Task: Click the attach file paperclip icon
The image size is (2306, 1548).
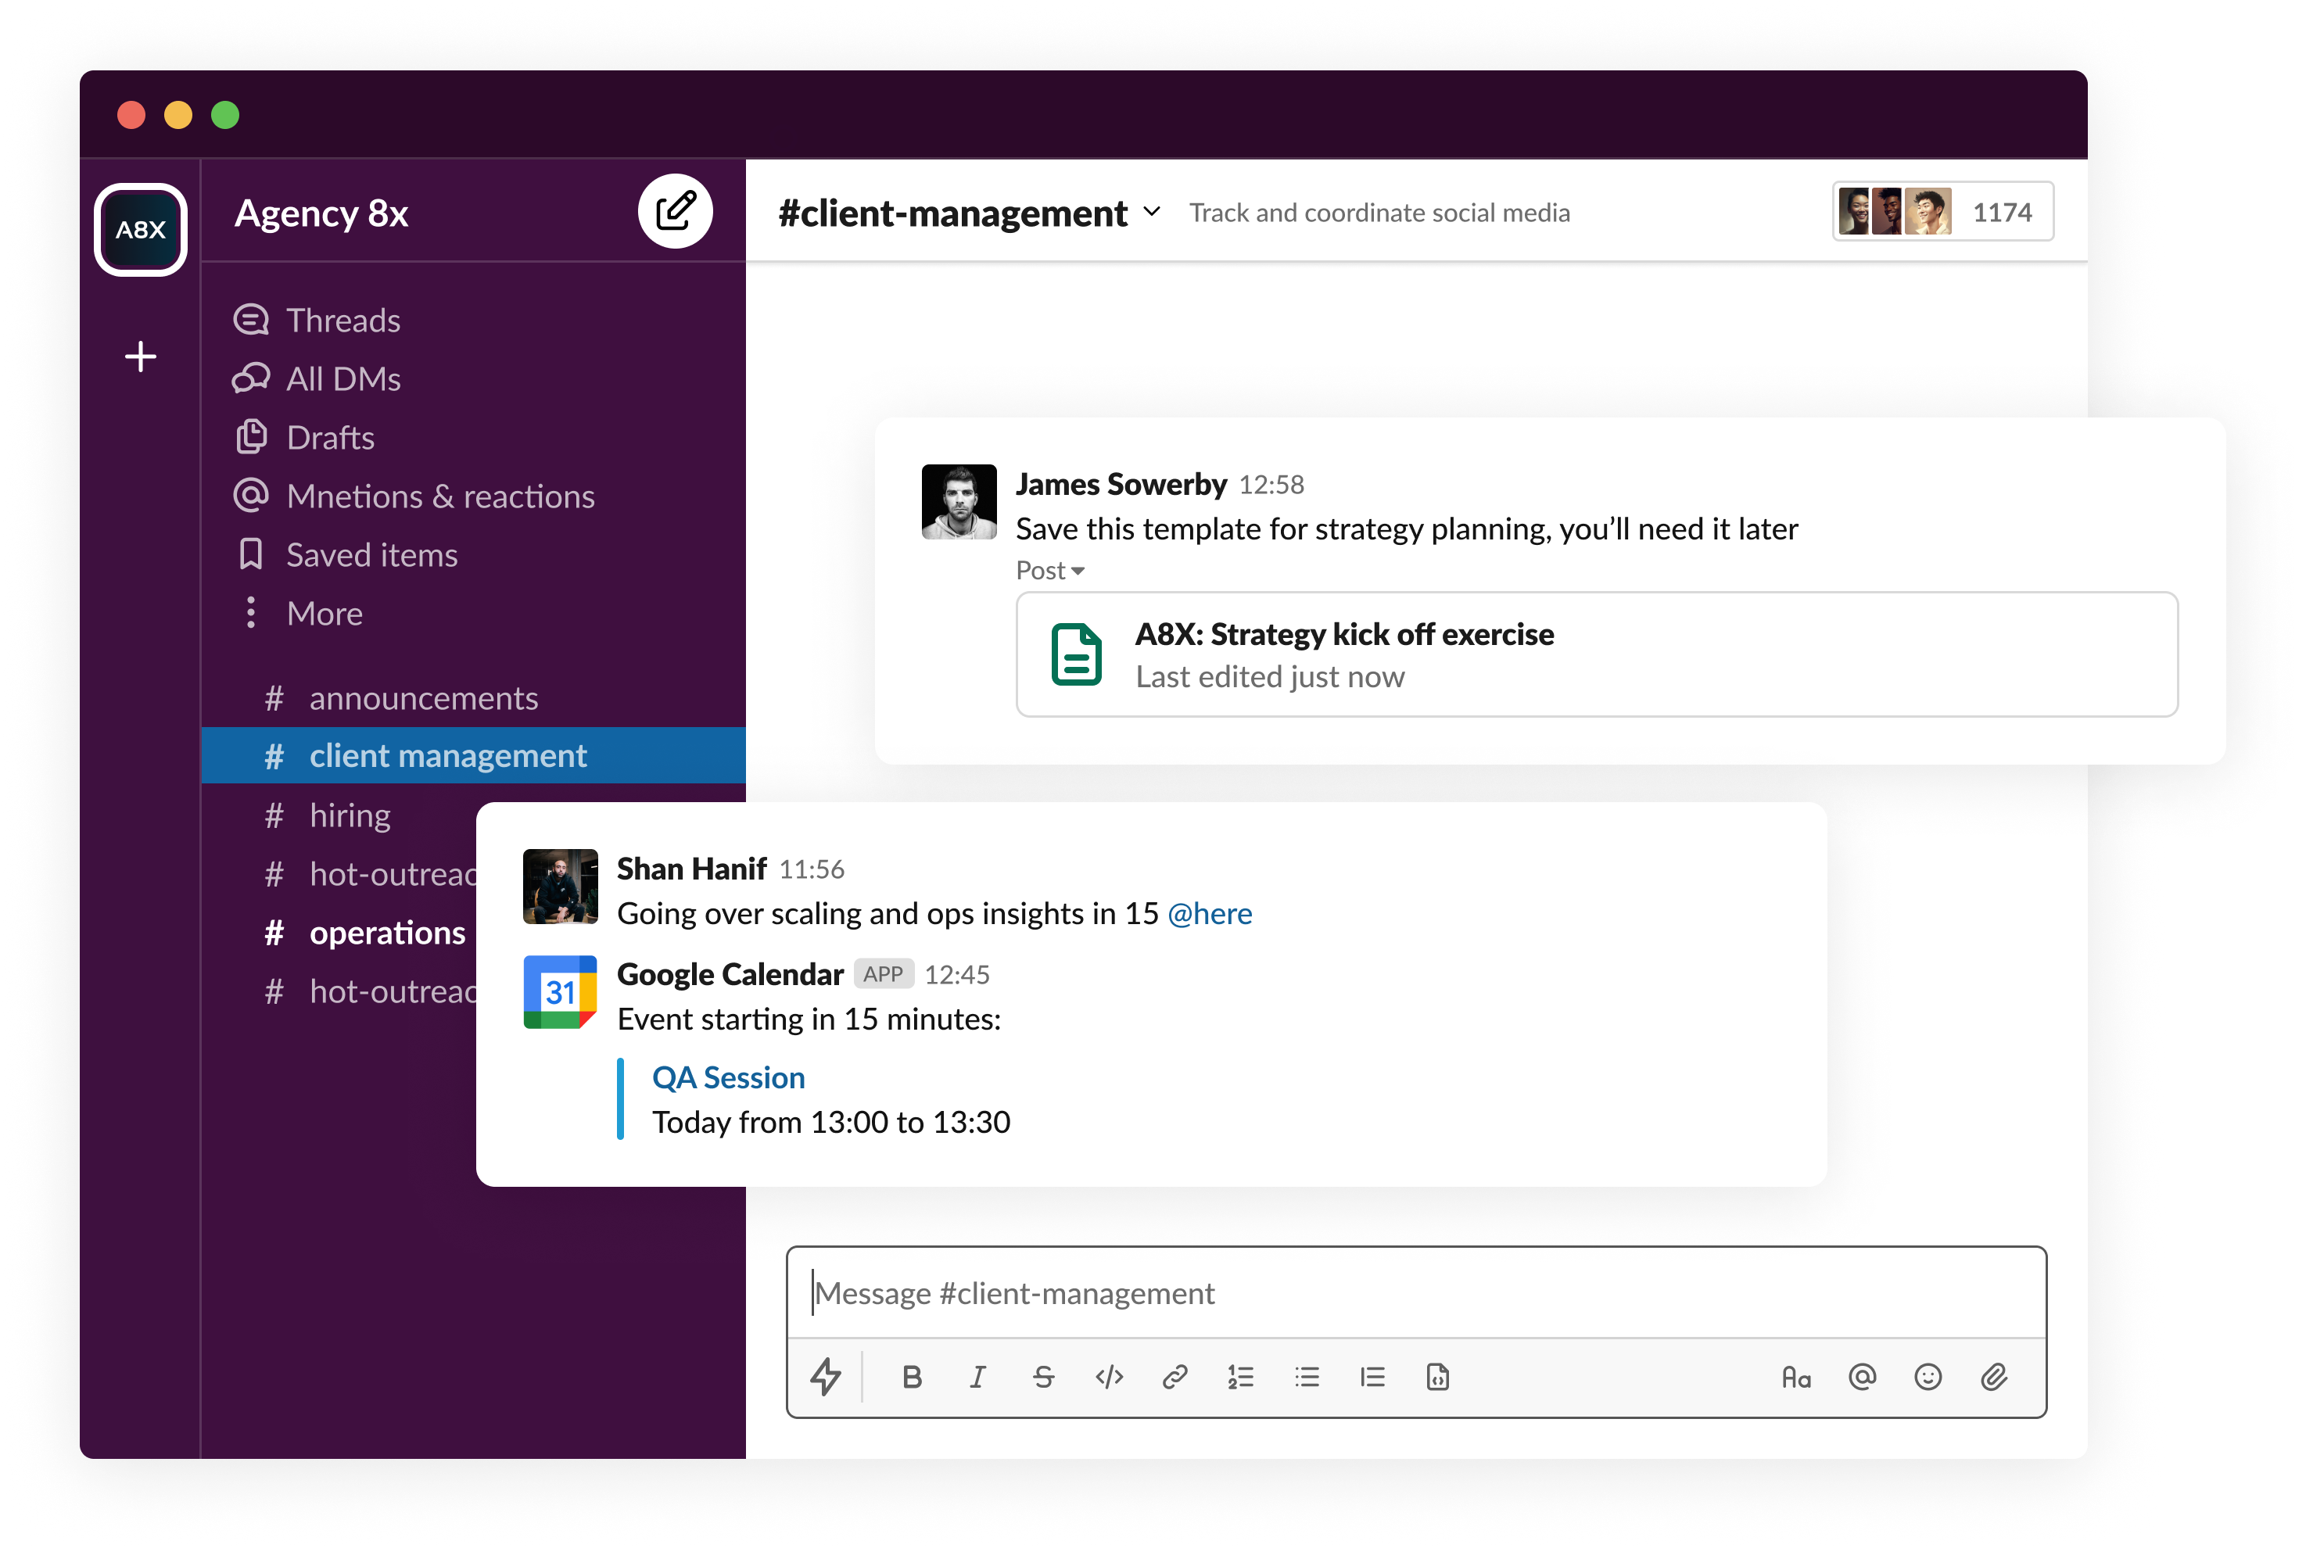Action: [x=1994, y=1376]
